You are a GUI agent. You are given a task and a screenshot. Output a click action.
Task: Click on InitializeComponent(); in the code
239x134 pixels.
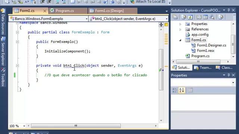67,51
